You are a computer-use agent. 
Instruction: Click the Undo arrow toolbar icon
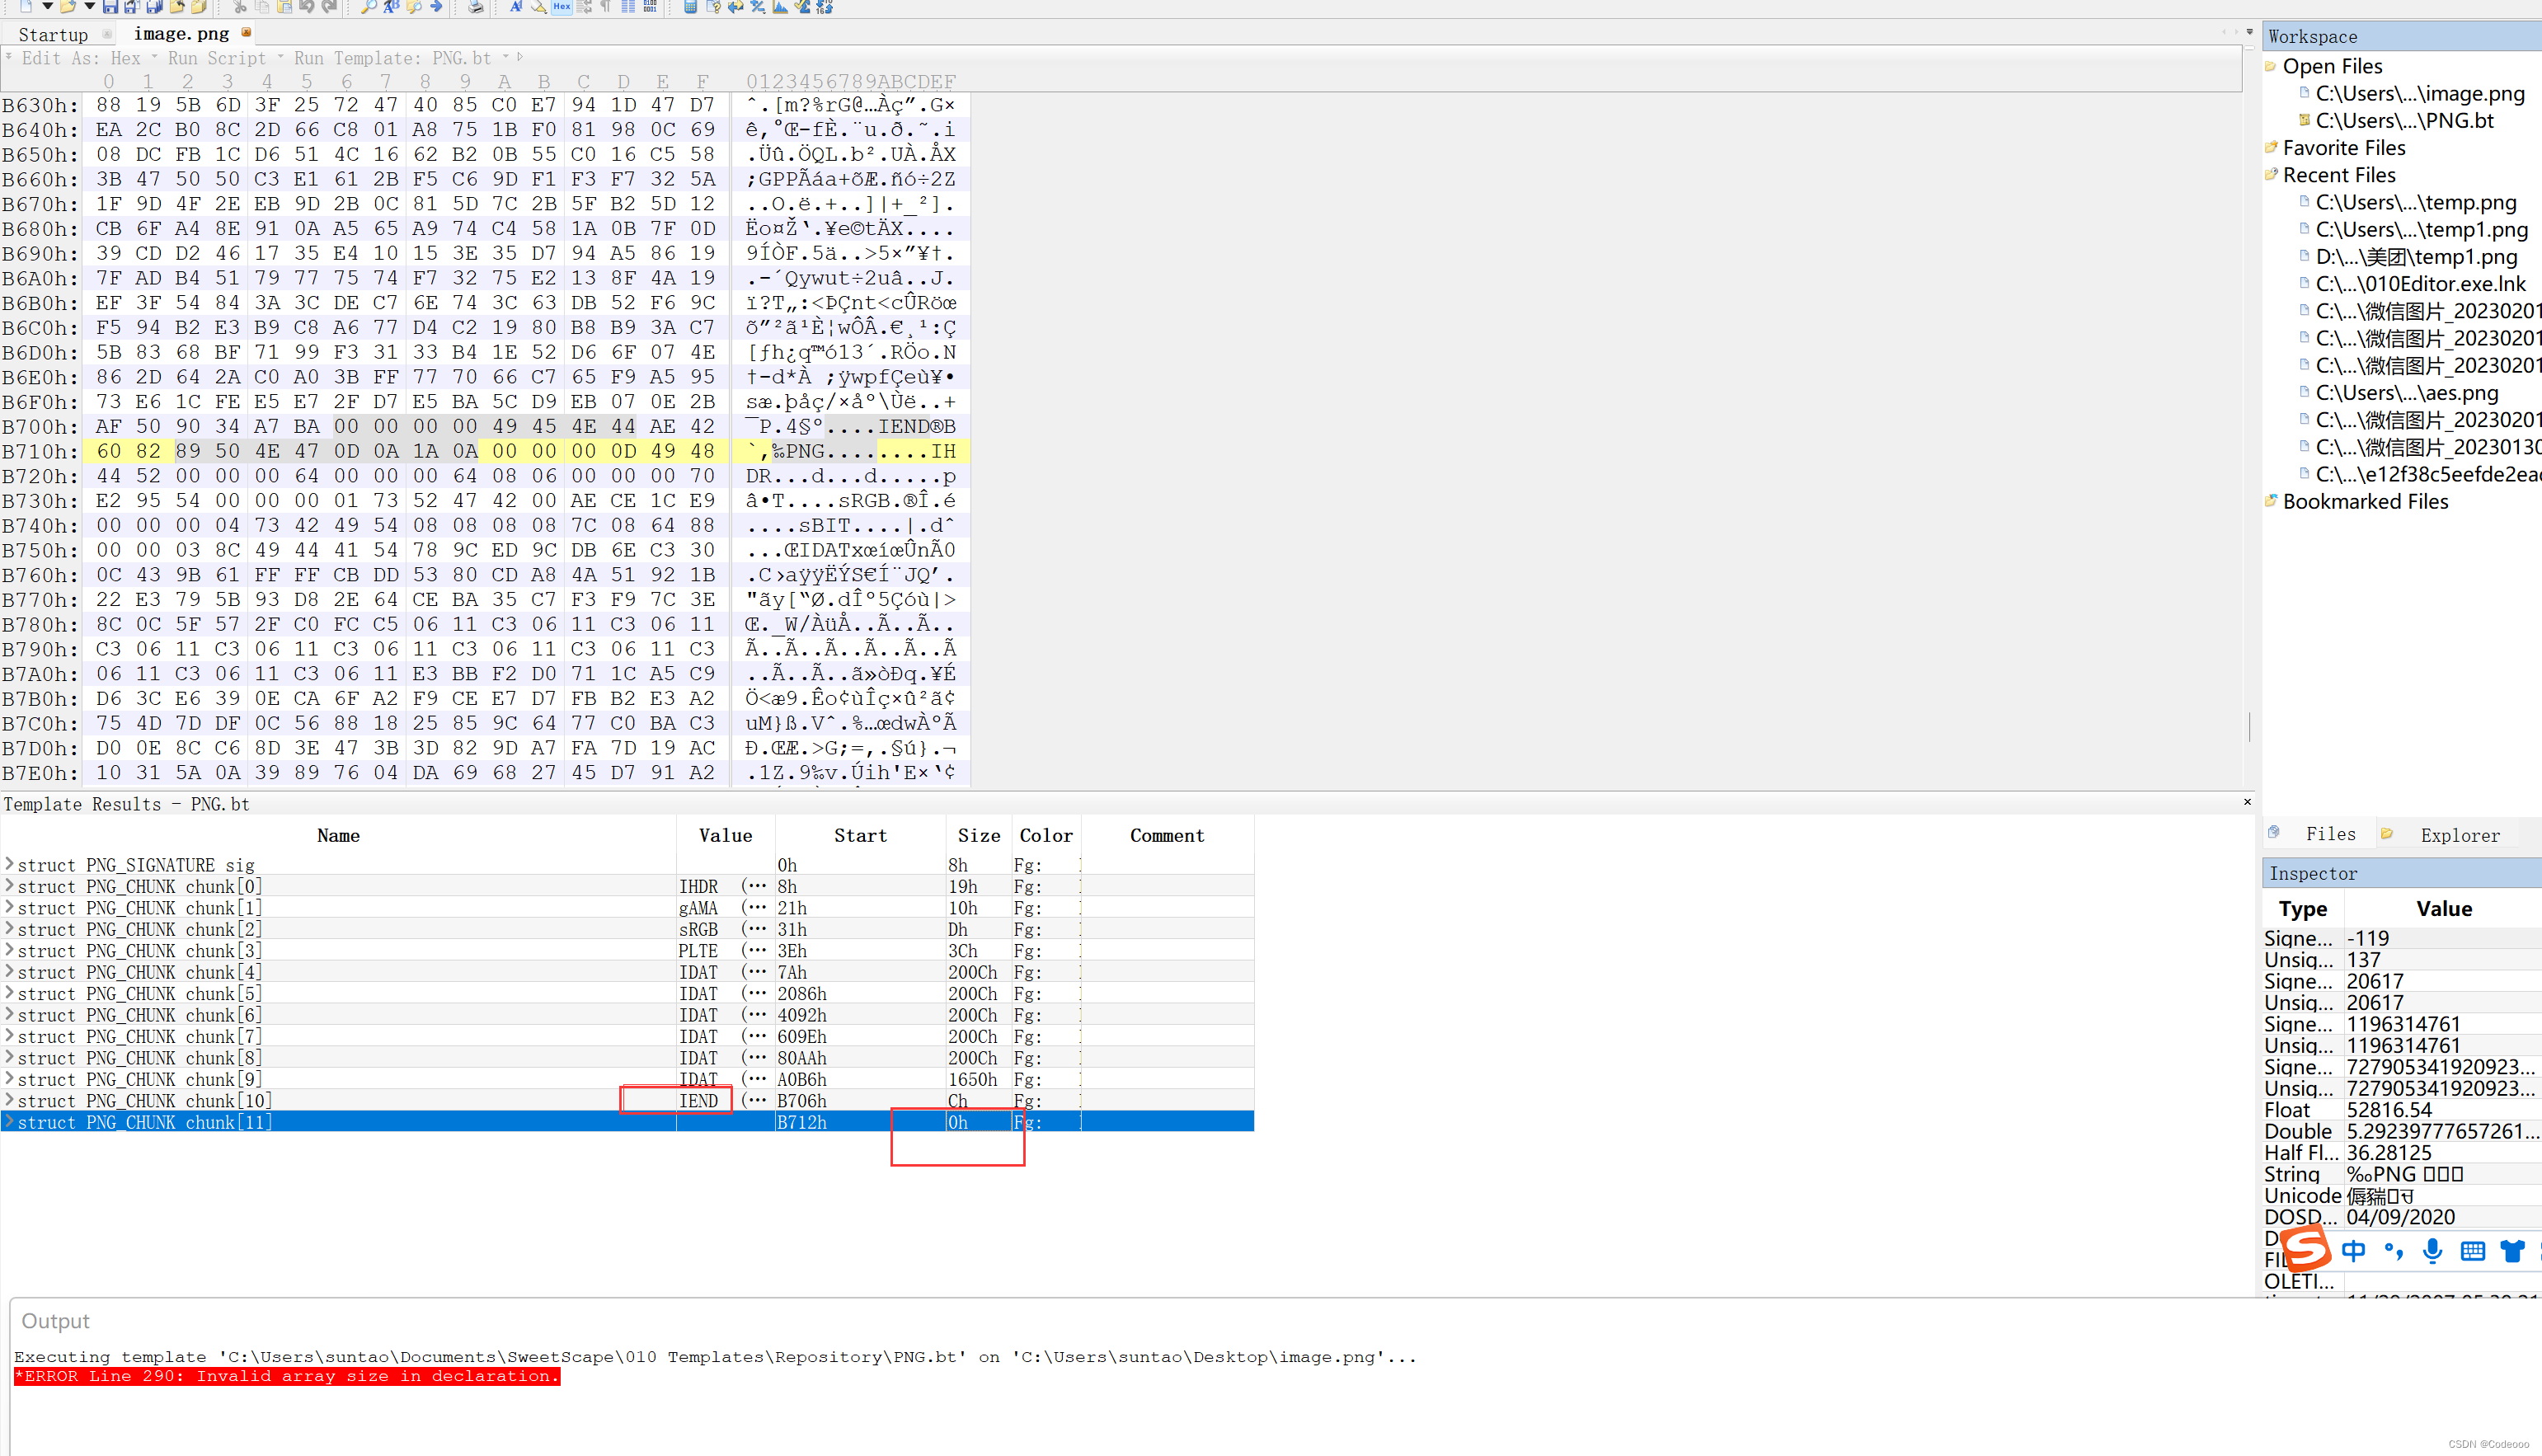(307, 6)
